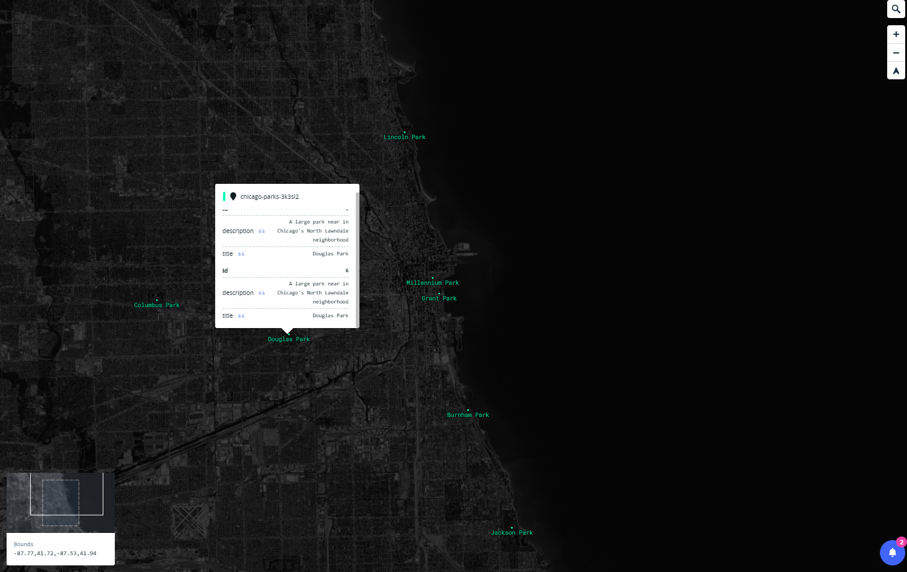The image size is (907, 572).
Task: Select the quote icon beside the first description field
Action: point(262,231)
